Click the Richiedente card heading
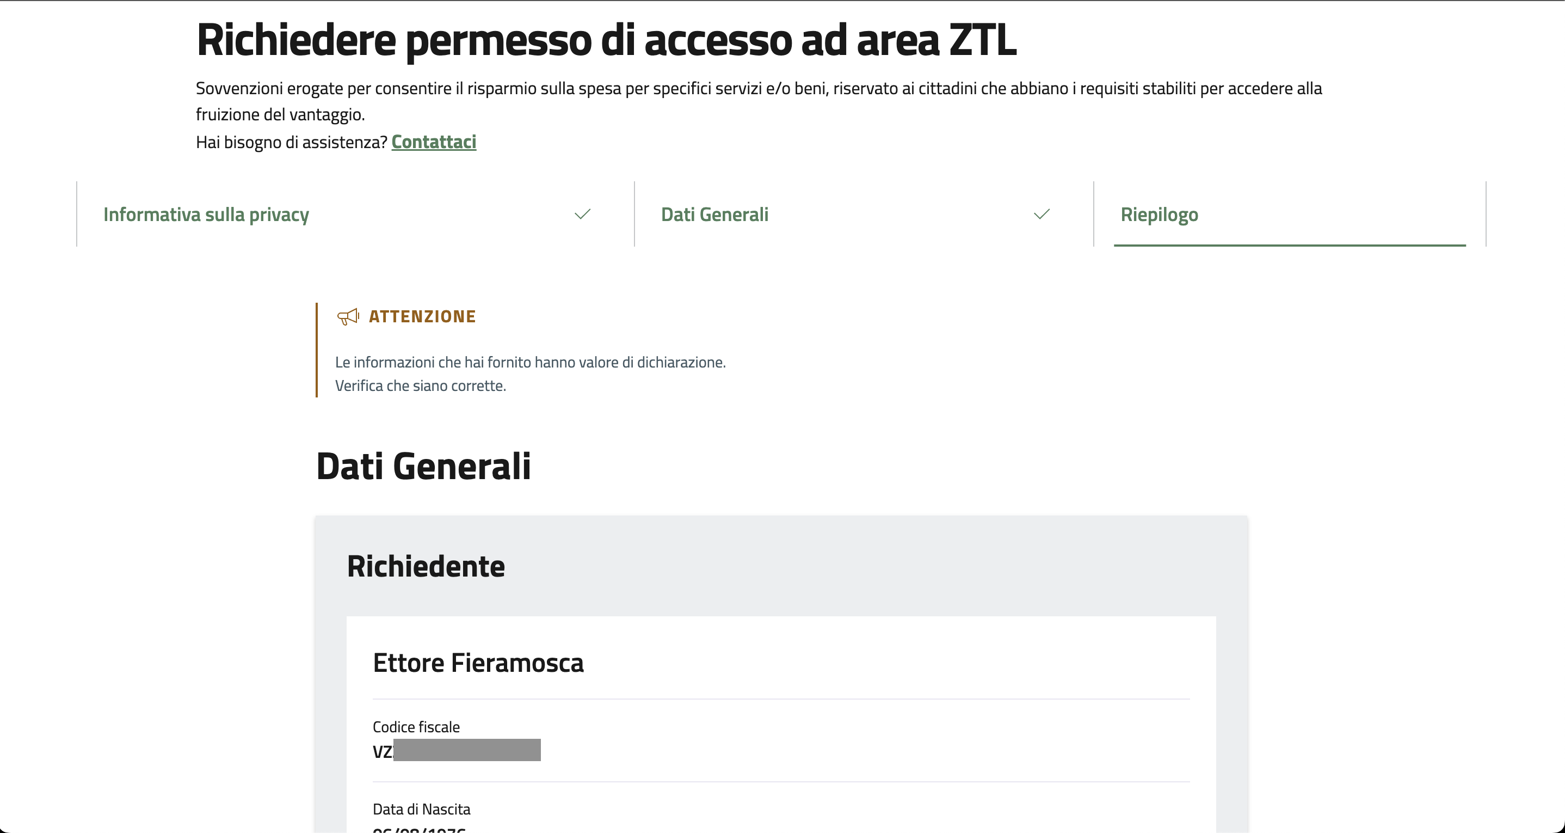This screenshot has height=833, width=1565. (426, 567)
